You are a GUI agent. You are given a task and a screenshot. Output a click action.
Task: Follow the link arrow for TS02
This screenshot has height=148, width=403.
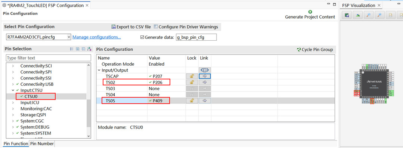click(205, 82)
